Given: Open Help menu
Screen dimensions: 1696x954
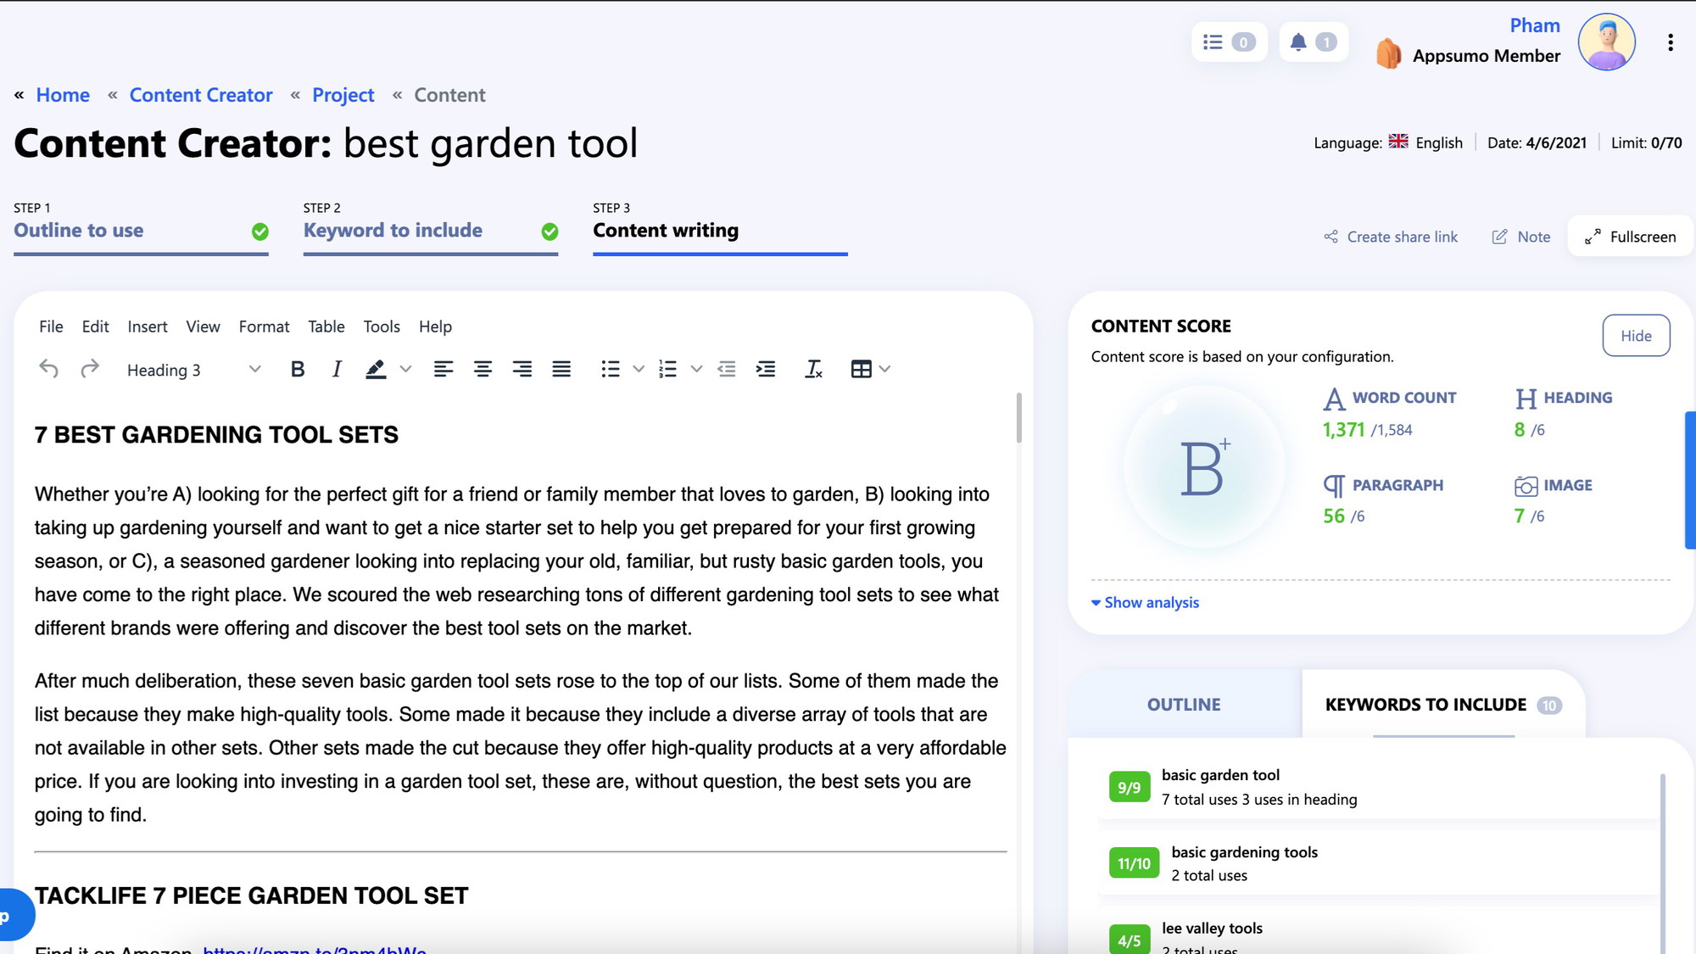Looking at the screenshot, I should (435, 326).
